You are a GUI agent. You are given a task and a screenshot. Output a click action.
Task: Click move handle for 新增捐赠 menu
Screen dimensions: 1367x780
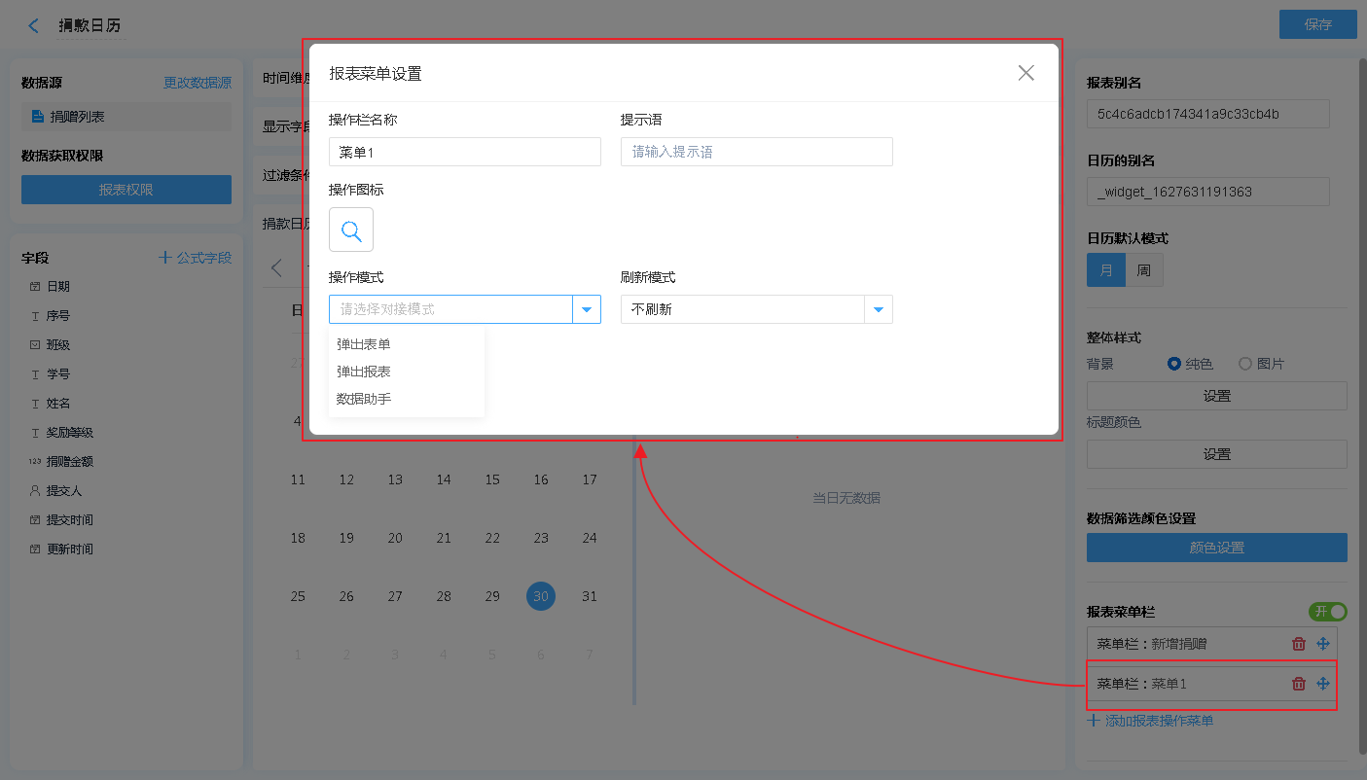pos(1323,644)
